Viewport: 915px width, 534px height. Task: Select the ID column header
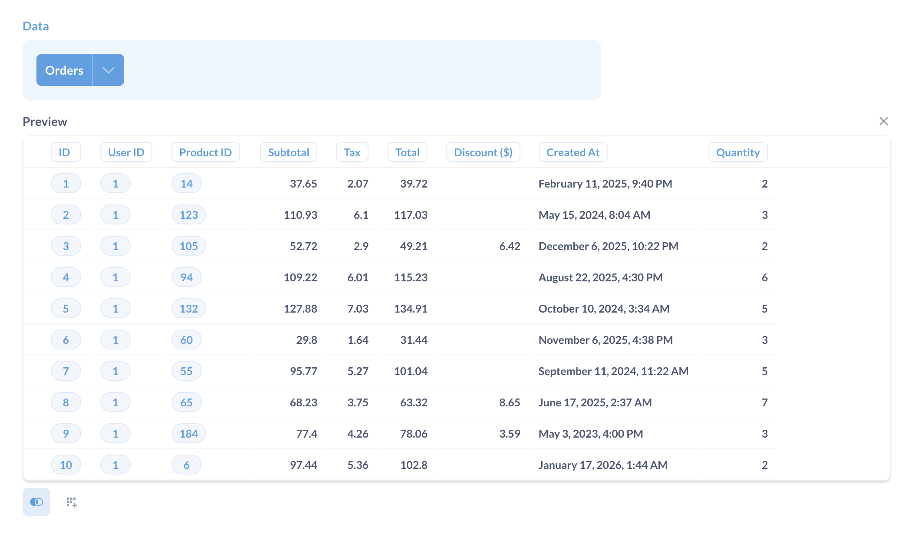pyautogui.click(x=66, y=152)
